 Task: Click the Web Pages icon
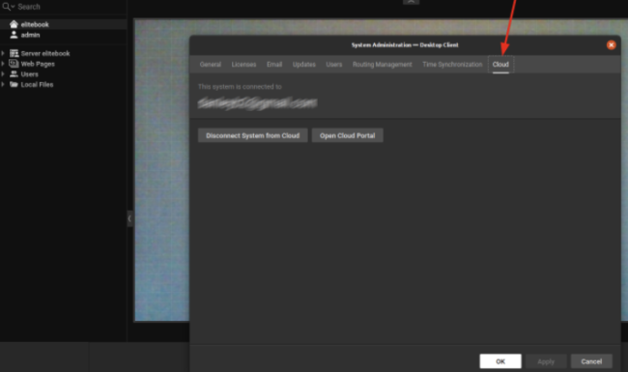(x=14, y=64)
